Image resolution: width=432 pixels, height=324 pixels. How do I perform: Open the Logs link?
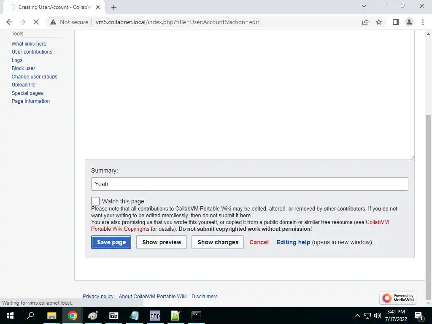tap(17, 60)
